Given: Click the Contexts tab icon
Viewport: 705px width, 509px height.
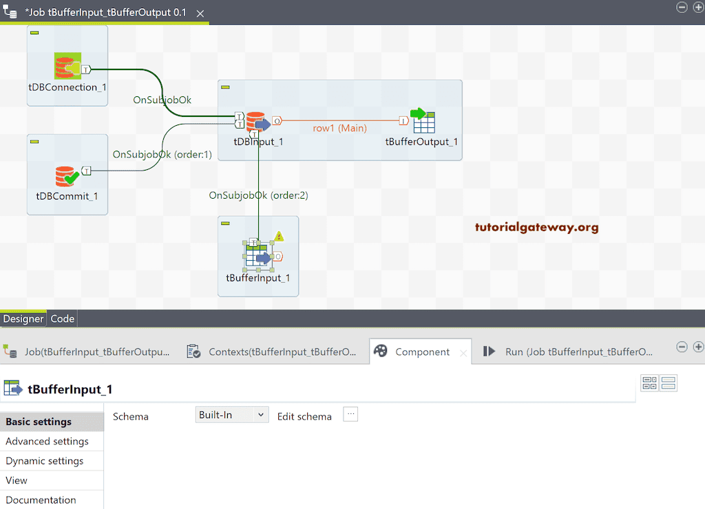Looking at the screenshot, I should coord(192,351).
